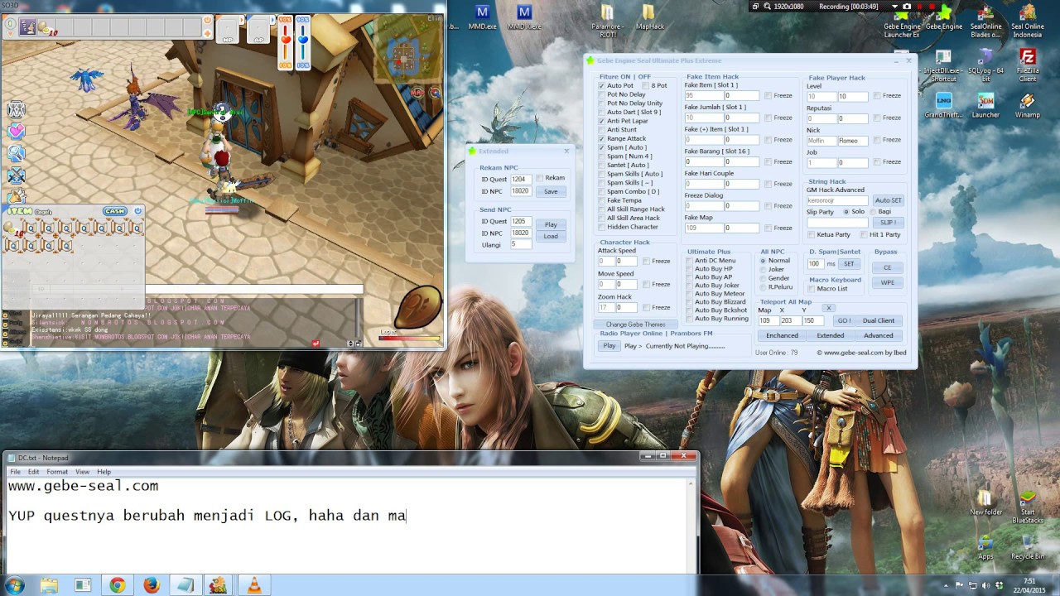Enable Pot No Delay option

[x=602, y=94]
